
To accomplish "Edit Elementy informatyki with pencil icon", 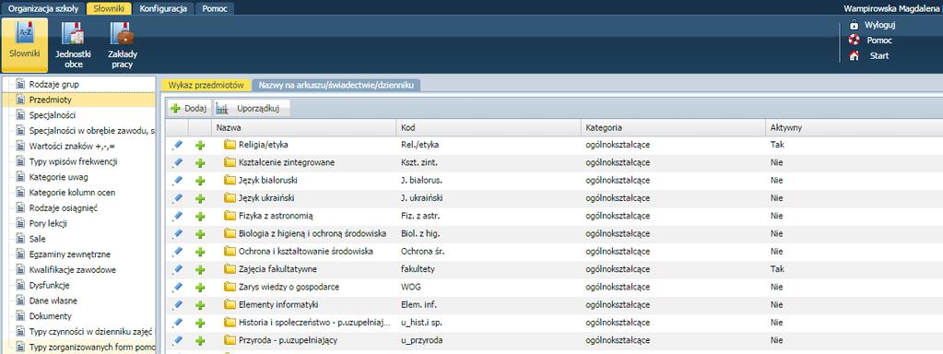I will [x=177, y=305].
